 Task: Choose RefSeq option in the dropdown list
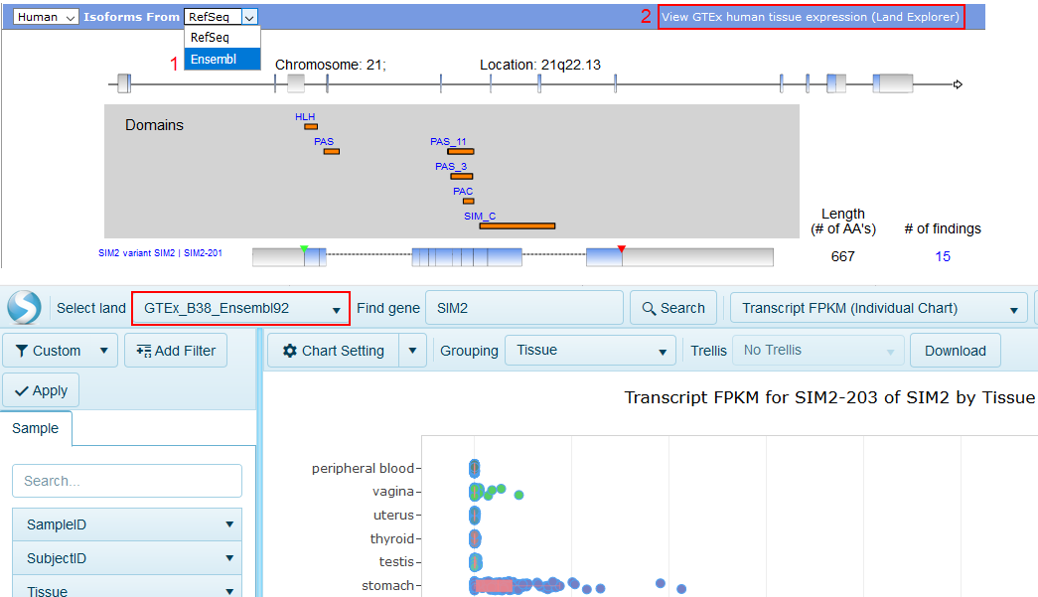pos(210,37)
